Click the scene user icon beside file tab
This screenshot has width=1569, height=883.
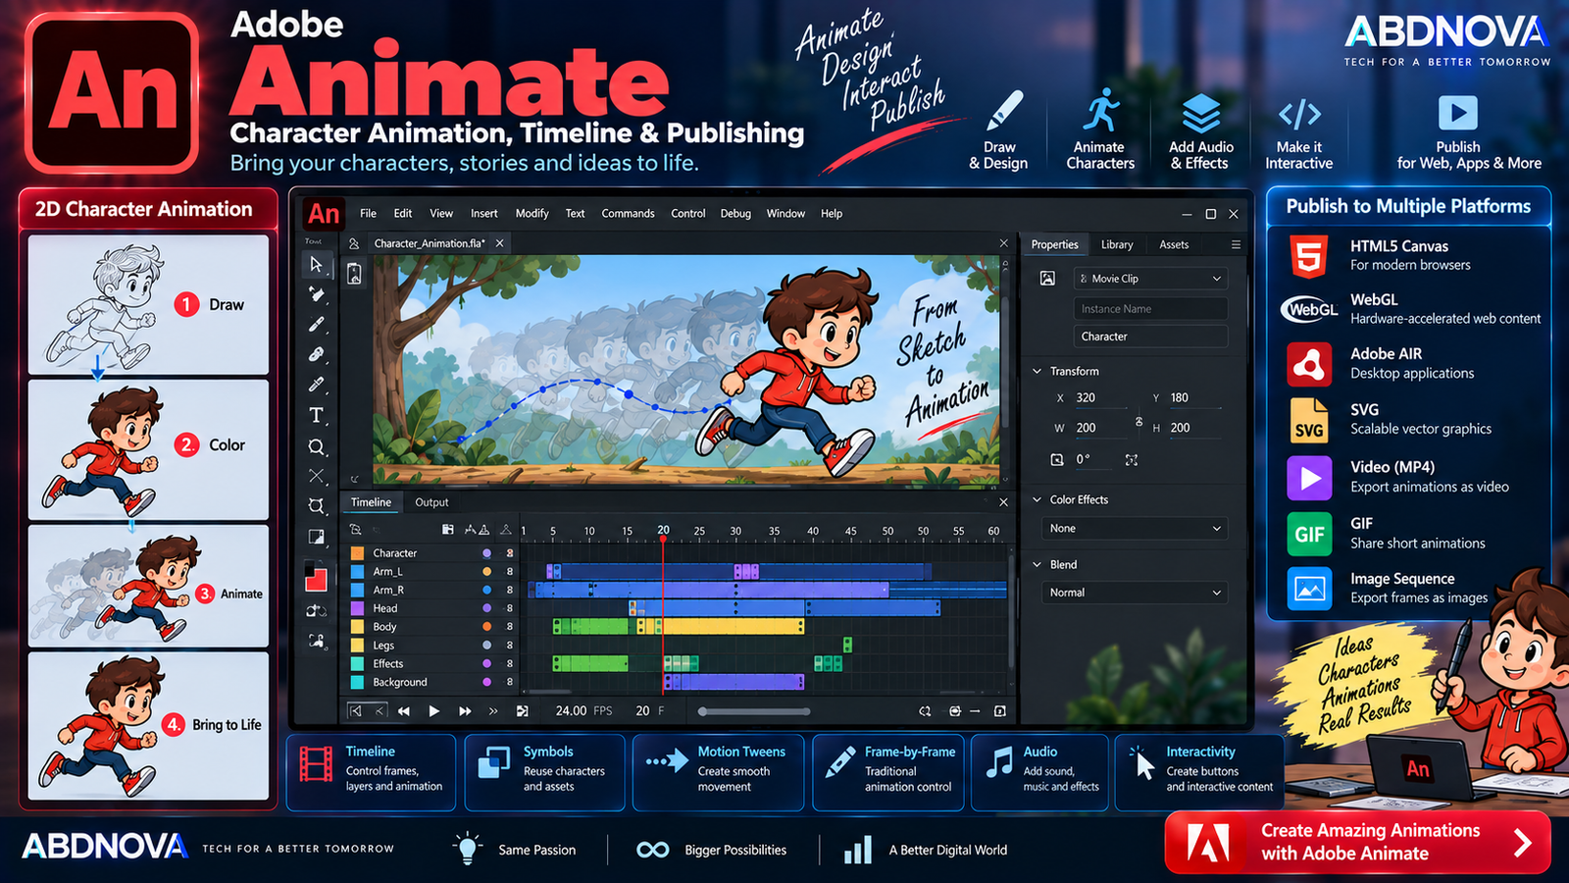point(354,243)
